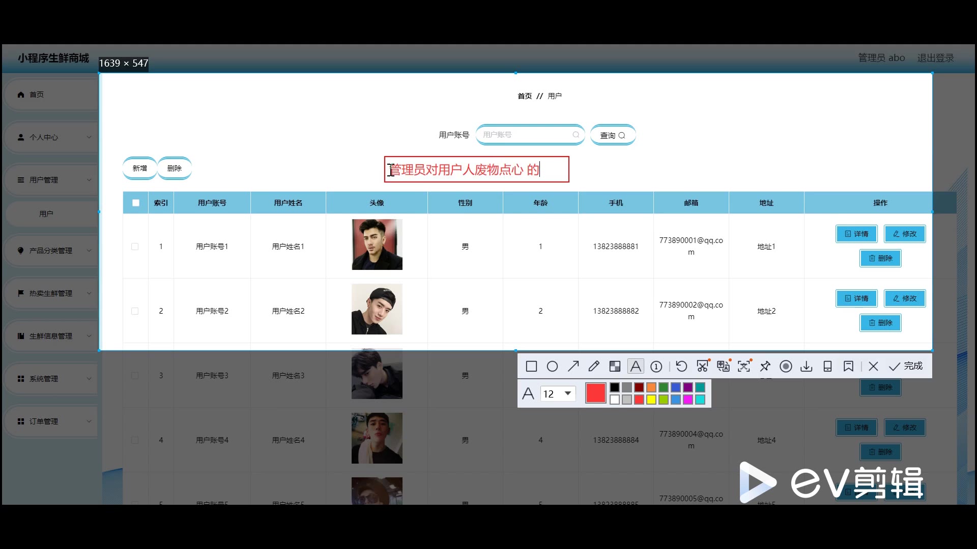
Task: Click the 首页 breadcrumb link
Action: (x=525, y=96)
